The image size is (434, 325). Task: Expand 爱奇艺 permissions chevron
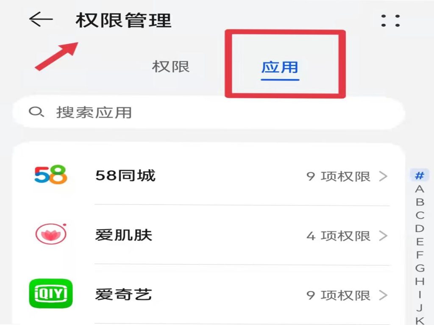(383, 295)
